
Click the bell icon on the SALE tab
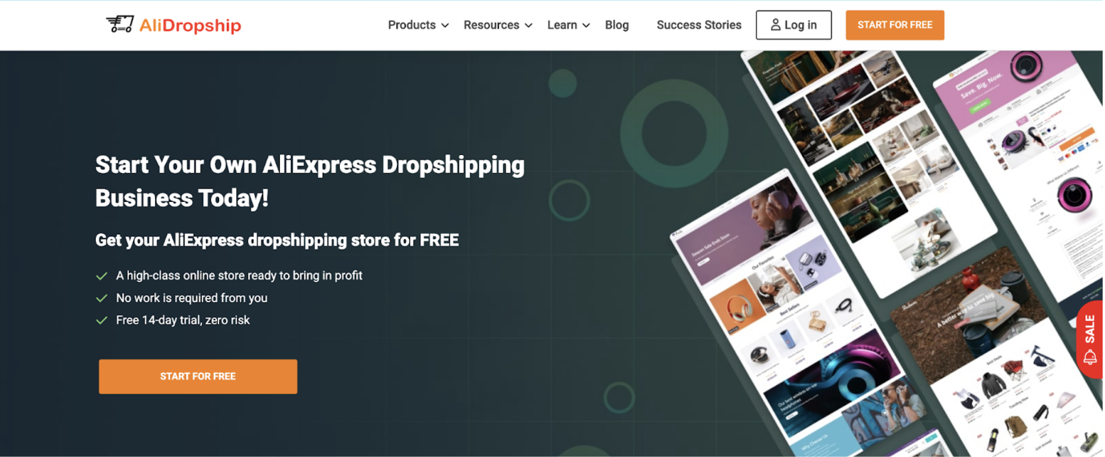pos(1090,357)
